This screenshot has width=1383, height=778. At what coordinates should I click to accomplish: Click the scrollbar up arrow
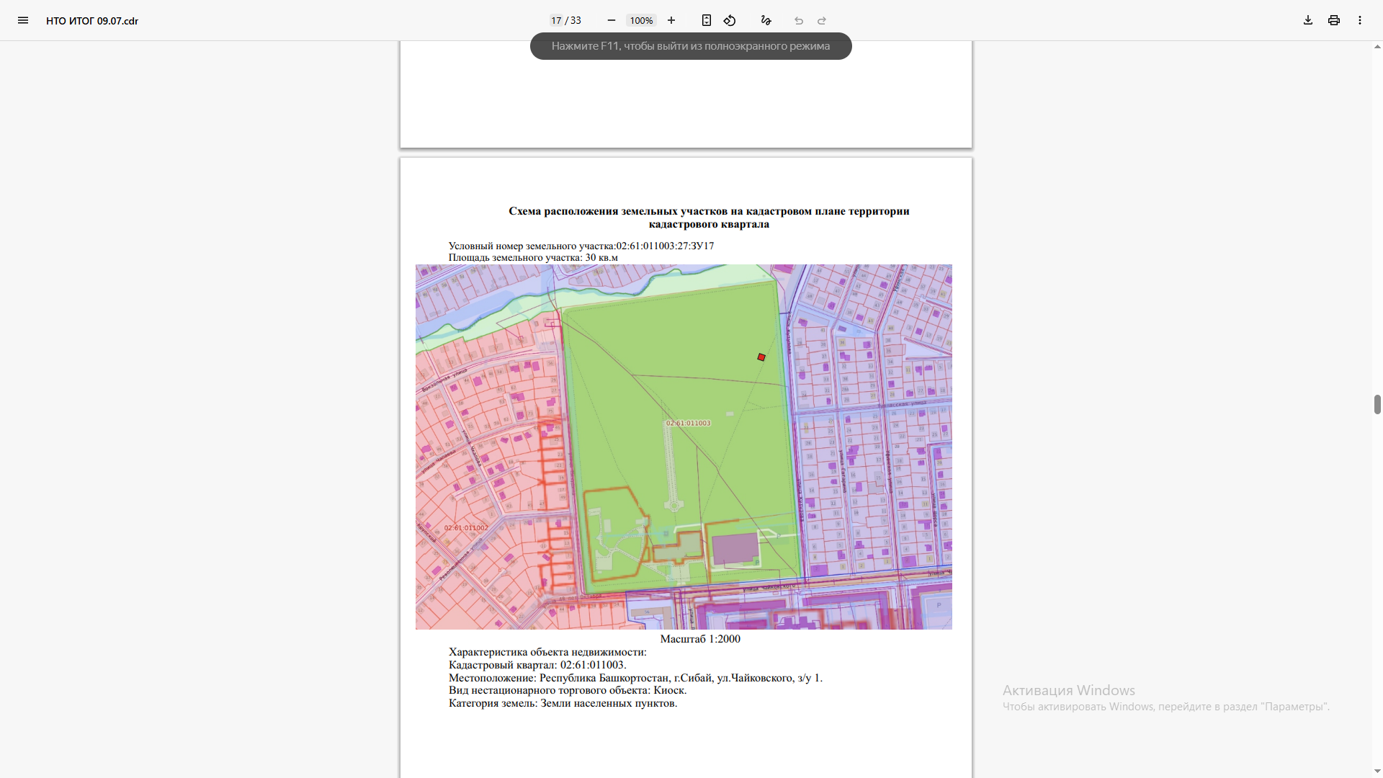[x=1377, y=47]
